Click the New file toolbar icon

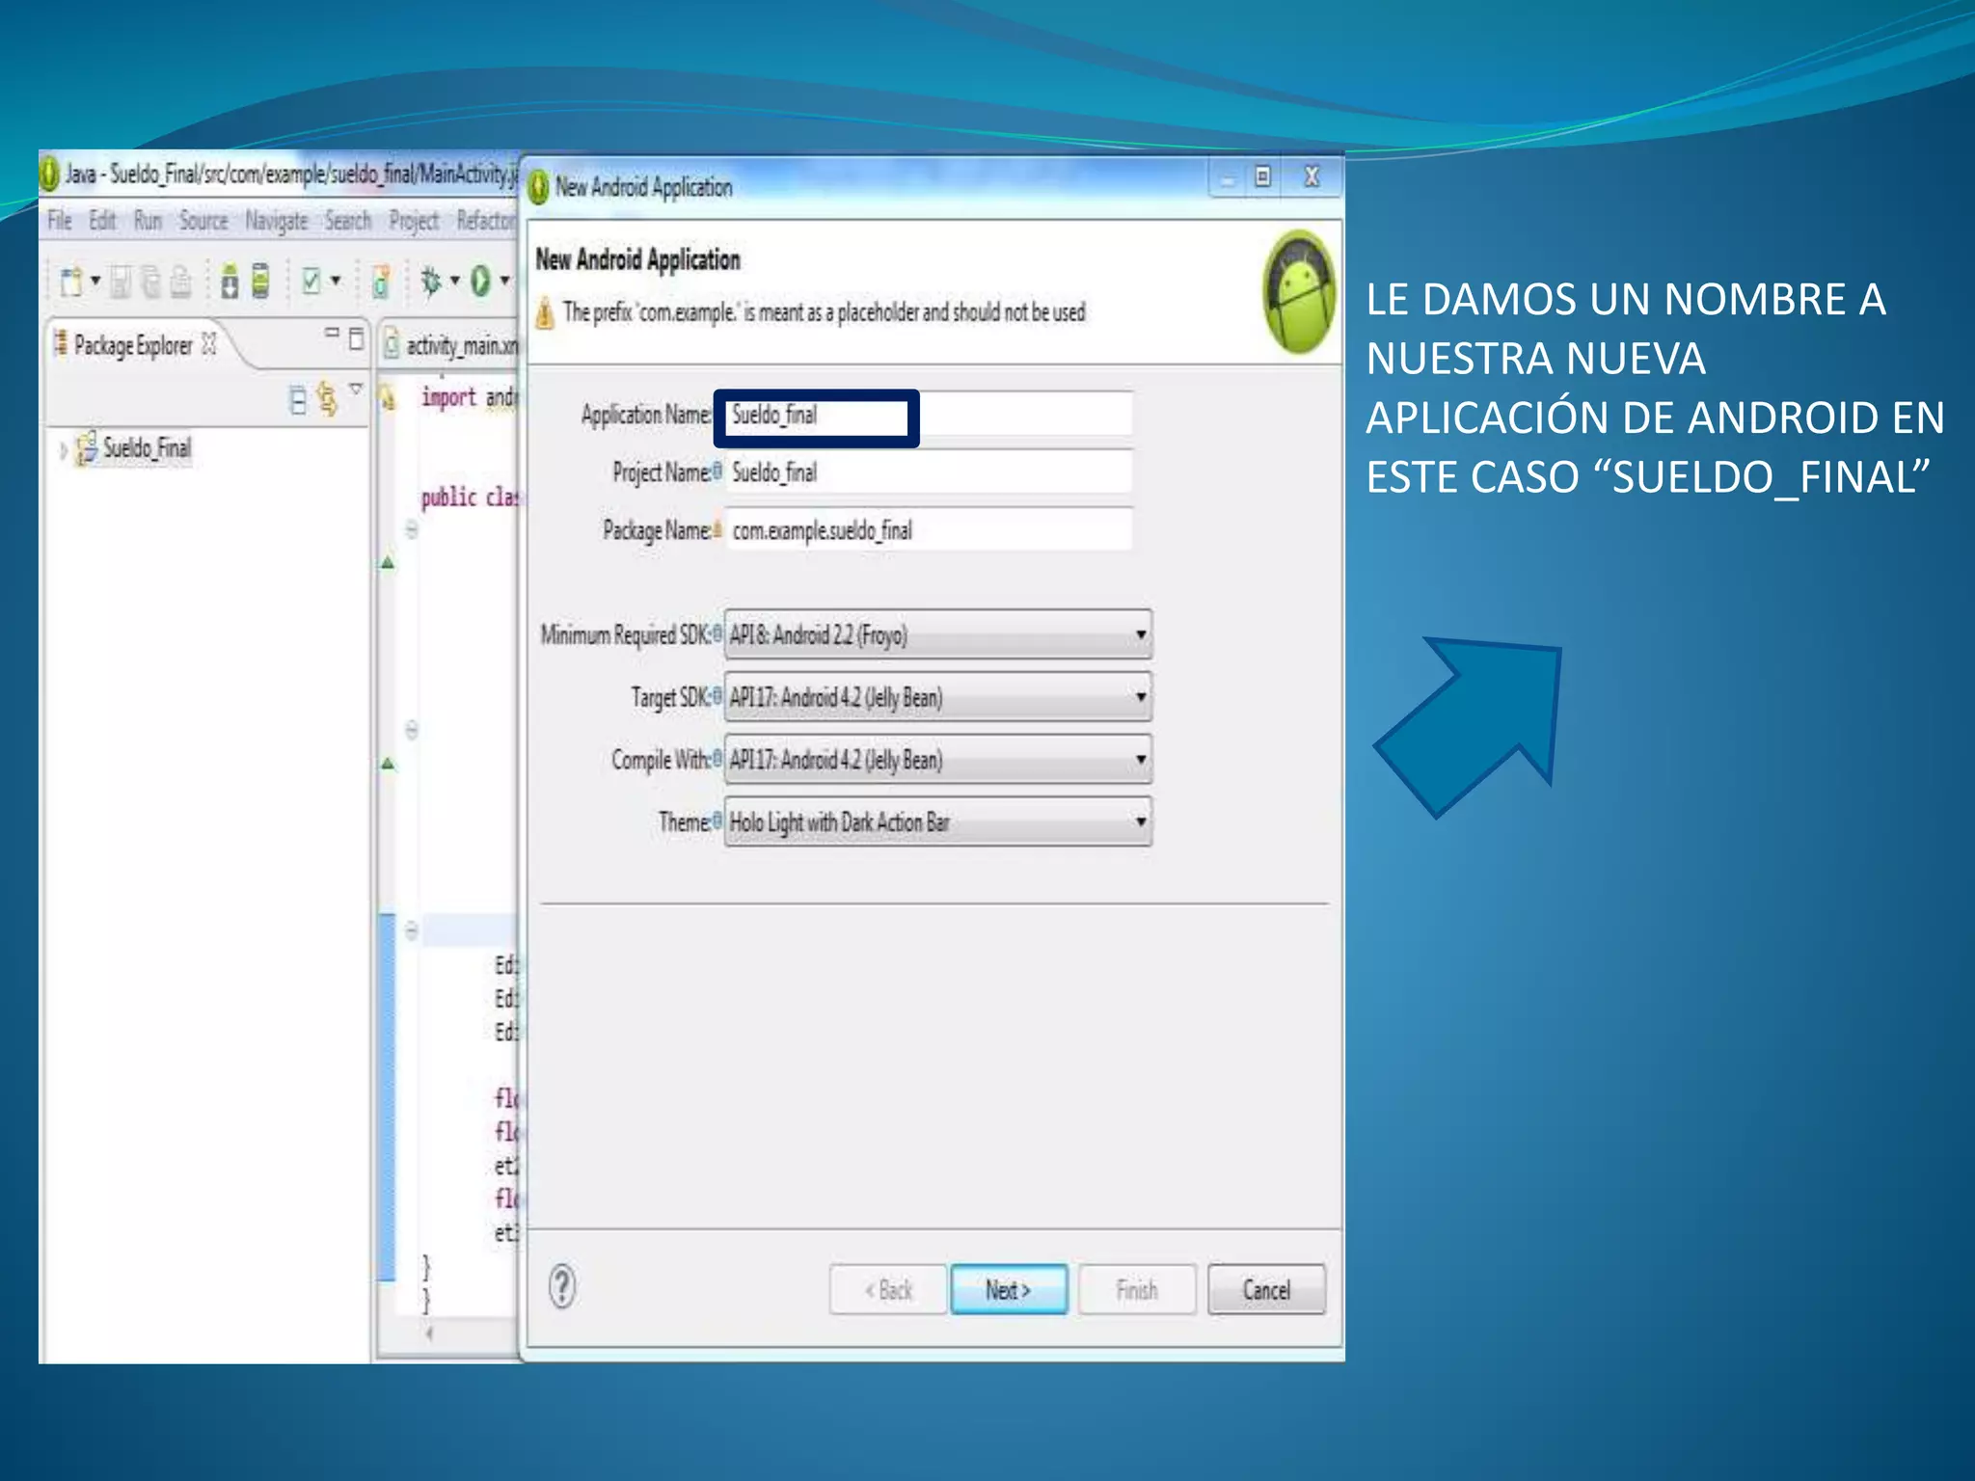coord(71,282)
